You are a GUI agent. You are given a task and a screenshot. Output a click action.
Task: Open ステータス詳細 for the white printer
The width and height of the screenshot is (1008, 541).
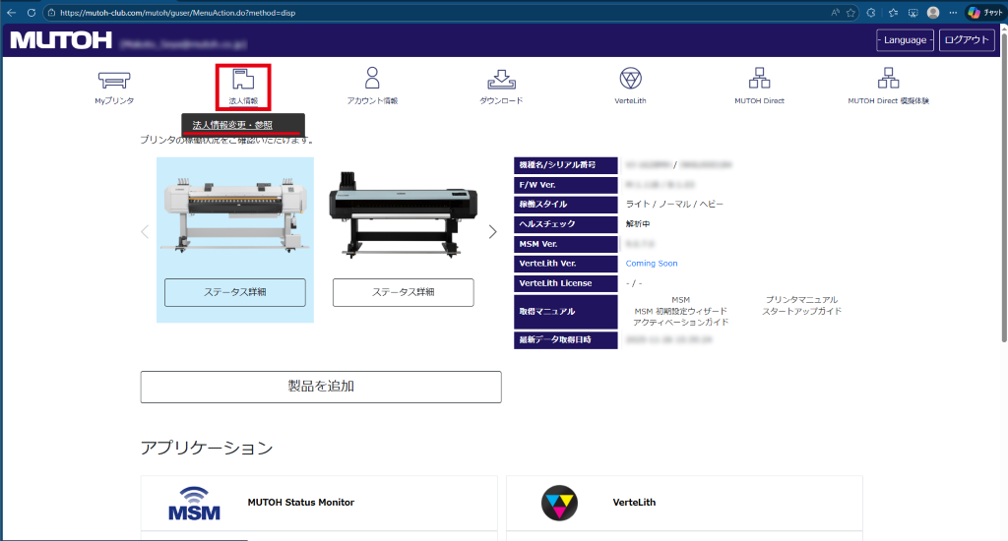234,292
